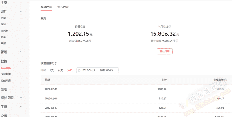Collapse the 创作 sidebar section
The height and width of the screenshot is (117, 232).
click(x=21, y=11)
